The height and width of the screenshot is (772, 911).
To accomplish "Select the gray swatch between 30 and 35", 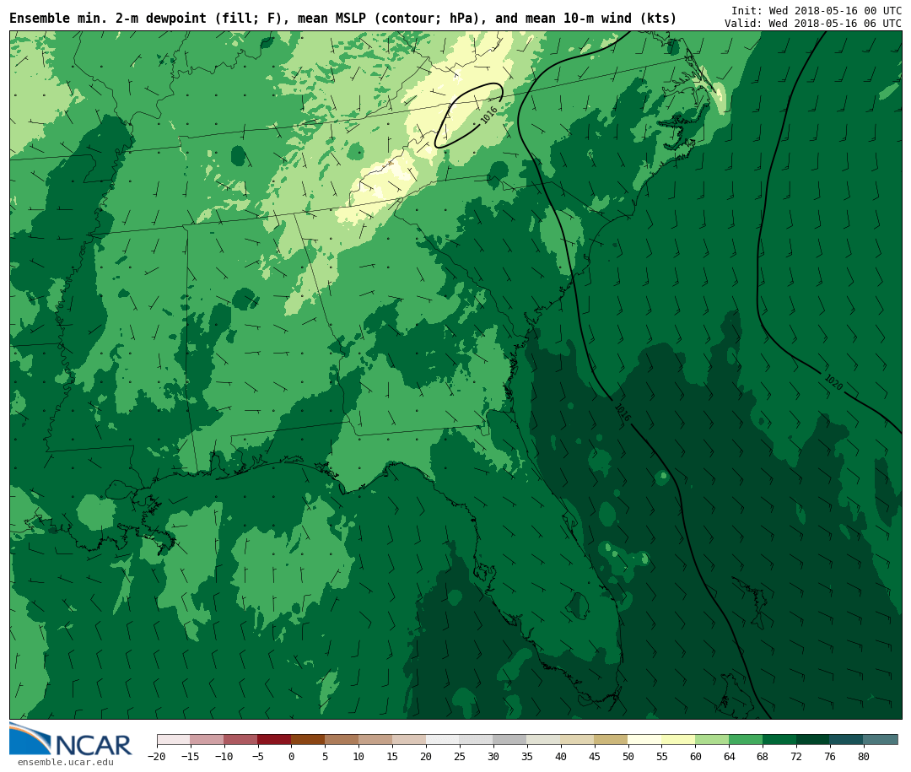I will click(x=509, y=740).
